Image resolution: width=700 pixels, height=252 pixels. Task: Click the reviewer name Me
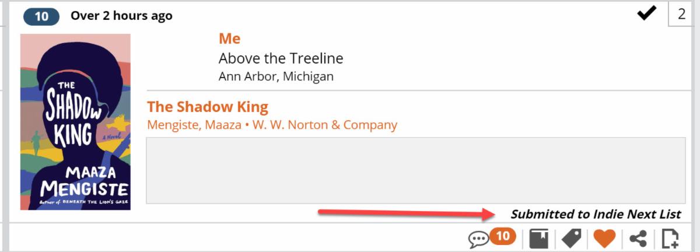pyautogui.click(x=229, y=39)
